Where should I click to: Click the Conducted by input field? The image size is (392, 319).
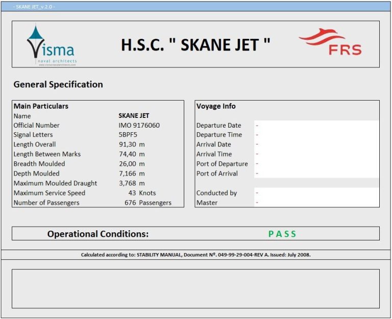(316, 193)
